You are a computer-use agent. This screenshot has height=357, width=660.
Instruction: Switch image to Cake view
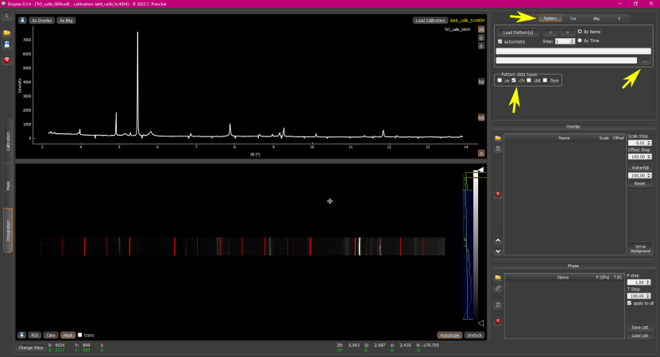[51, 335]
